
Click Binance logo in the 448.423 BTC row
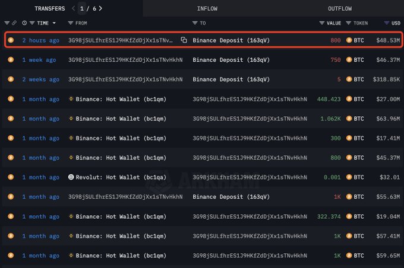[x=71, y=99]
